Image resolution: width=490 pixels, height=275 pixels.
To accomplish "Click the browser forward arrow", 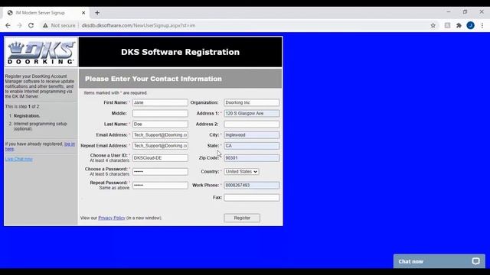I will pyautogui.click(x=19, y=25).
